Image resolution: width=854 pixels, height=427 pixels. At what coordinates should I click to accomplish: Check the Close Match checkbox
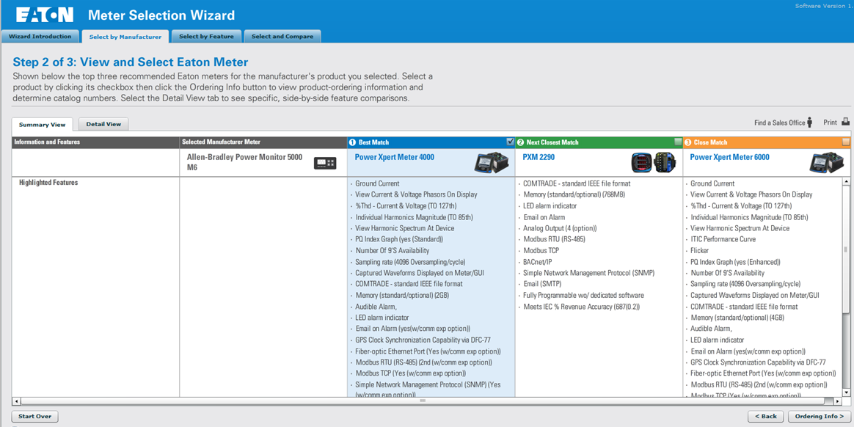coord(846,142)
